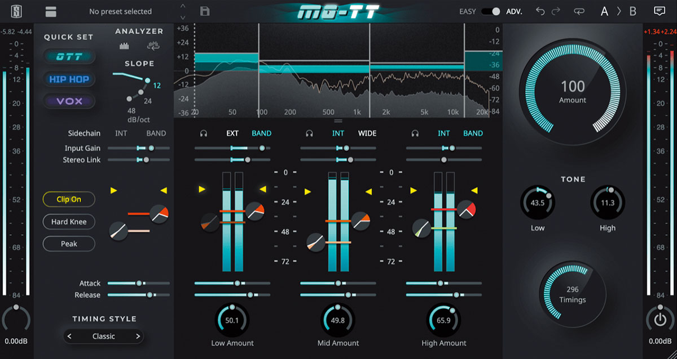Select the spectrum bars analyzer icon
Screen dimensions: 677x359
pos(124,46)
